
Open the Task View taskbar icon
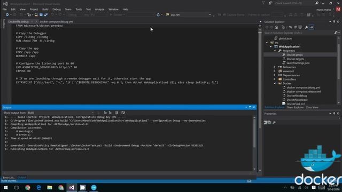(x=17, y=188)
